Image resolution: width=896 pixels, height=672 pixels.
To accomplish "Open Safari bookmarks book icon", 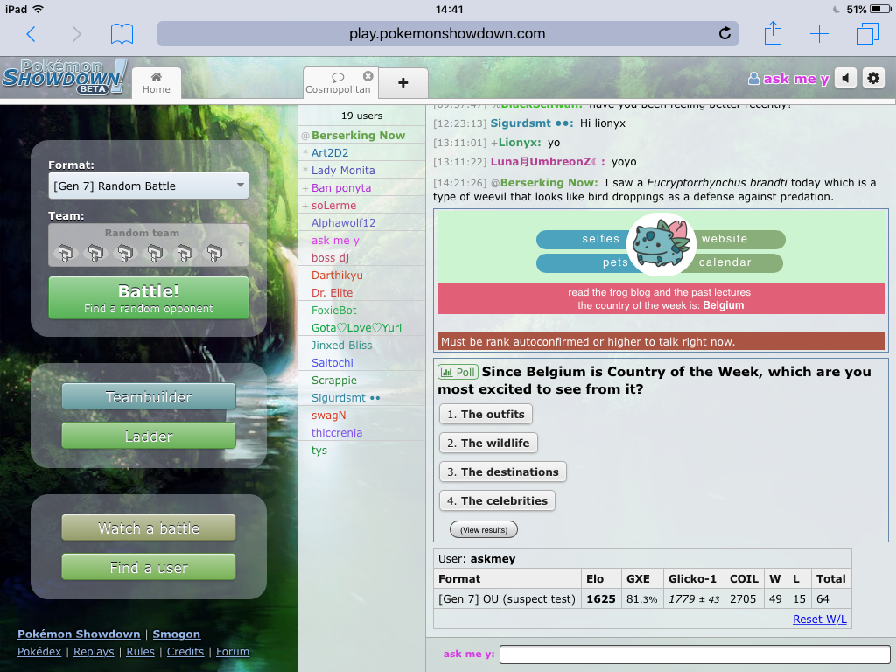I will click(122, 34).
